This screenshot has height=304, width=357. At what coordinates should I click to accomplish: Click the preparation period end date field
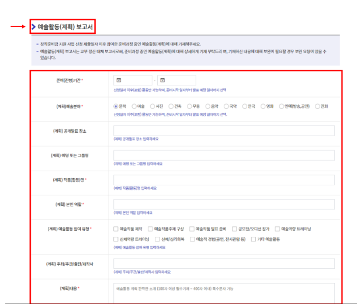coord(176,80)
